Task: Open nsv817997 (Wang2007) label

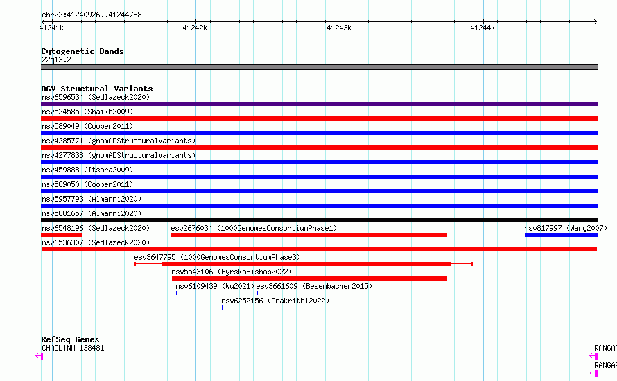Action: (x=566, y=228)
